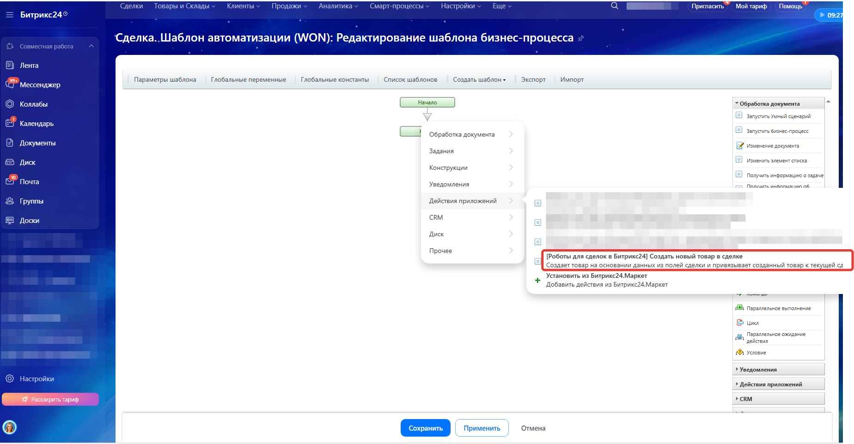Pin the page title with pin icon
This screenshot has width=854, height=444.
[581, 38]
